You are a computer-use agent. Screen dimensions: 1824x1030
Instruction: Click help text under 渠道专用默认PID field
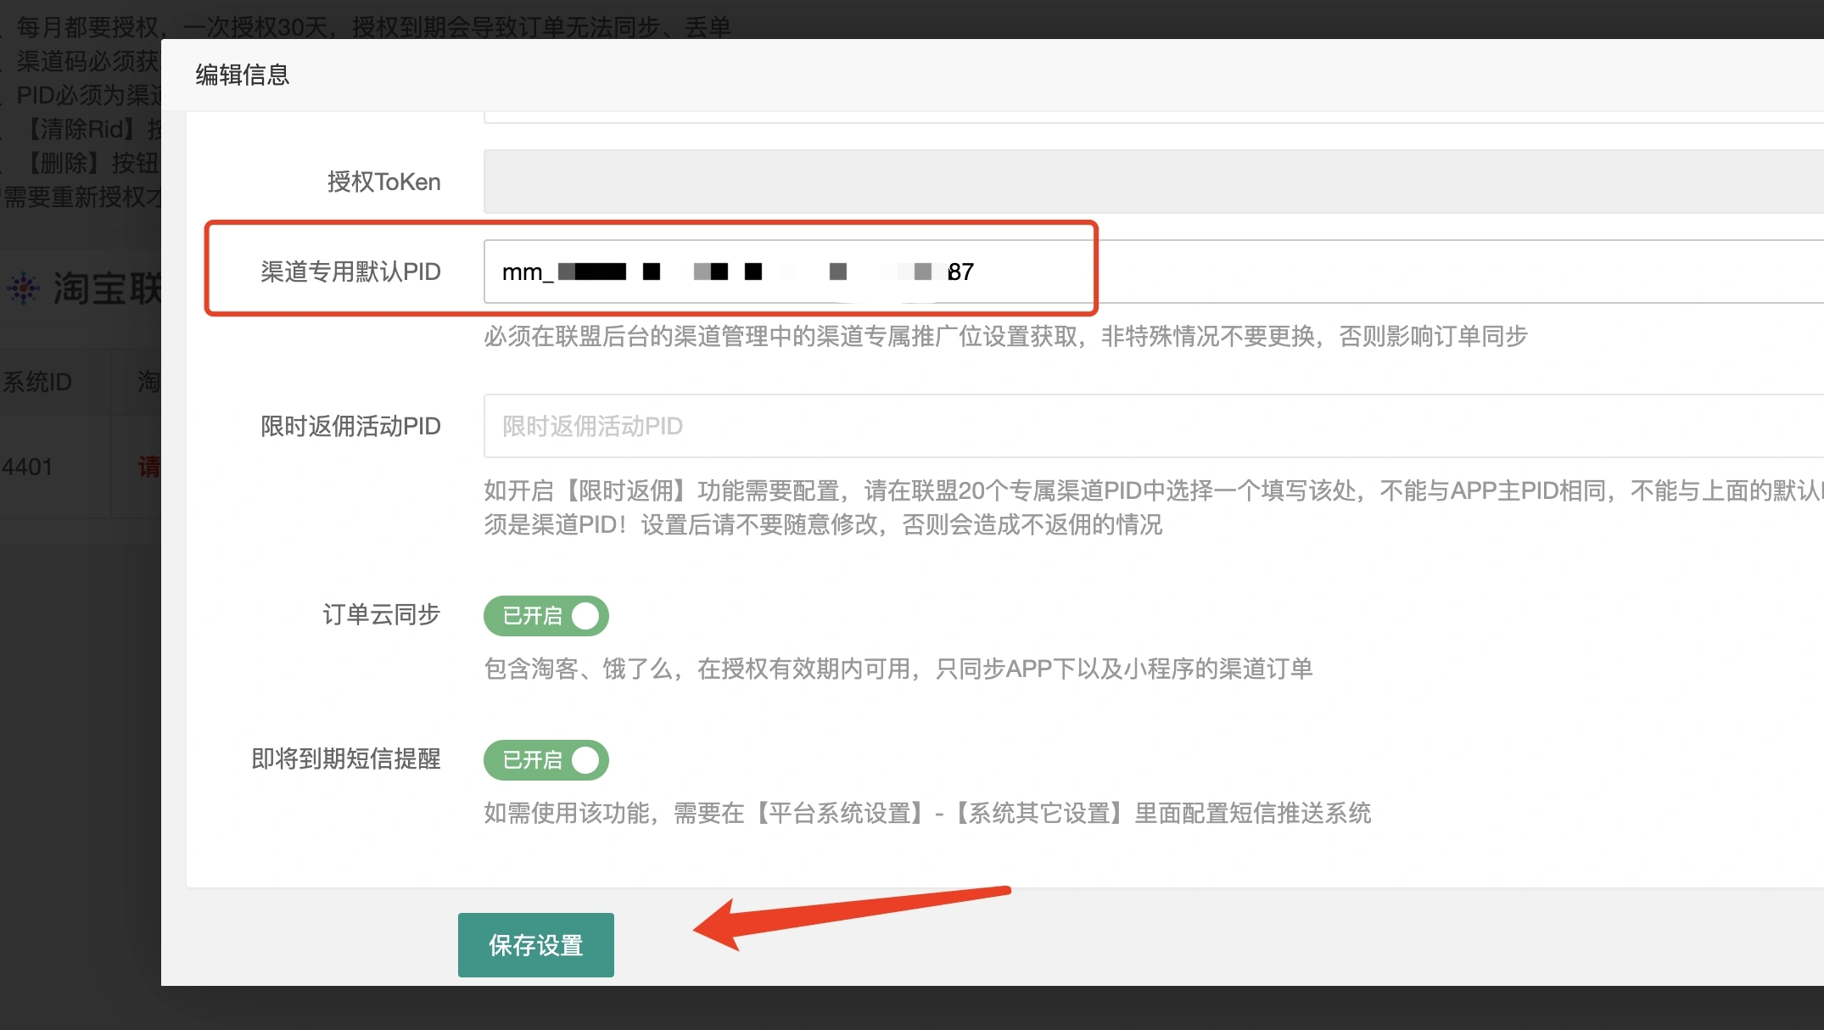pyautogui.click(x=1005, y=337)
